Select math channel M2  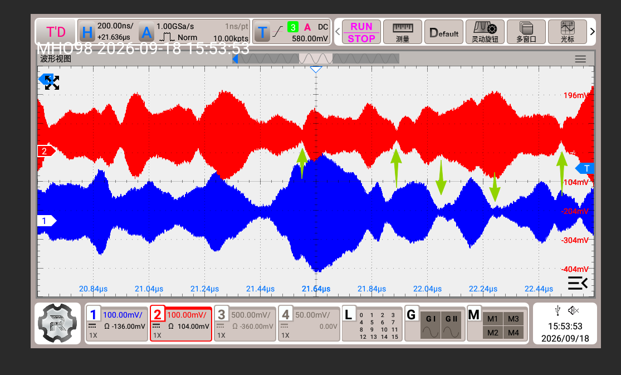493,333
